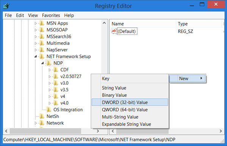Click the NetSh folder icon
227x146 pixels.
click(x=42, y=116)
